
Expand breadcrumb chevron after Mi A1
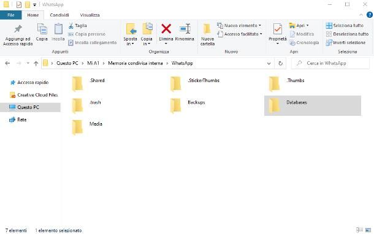104,63
